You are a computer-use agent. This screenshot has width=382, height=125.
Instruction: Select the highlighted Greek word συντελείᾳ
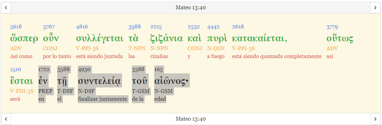99,81
